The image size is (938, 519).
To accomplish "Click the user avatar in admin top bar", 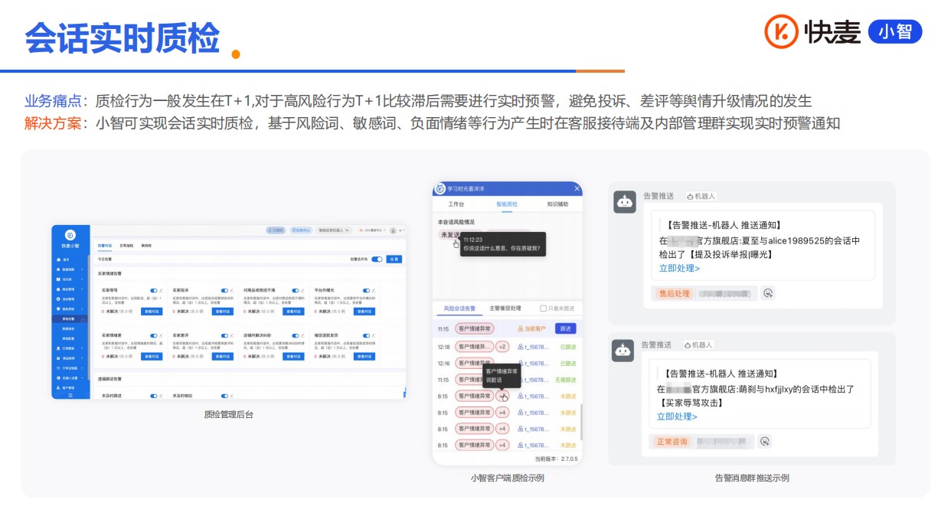I will tap(393, 230).
